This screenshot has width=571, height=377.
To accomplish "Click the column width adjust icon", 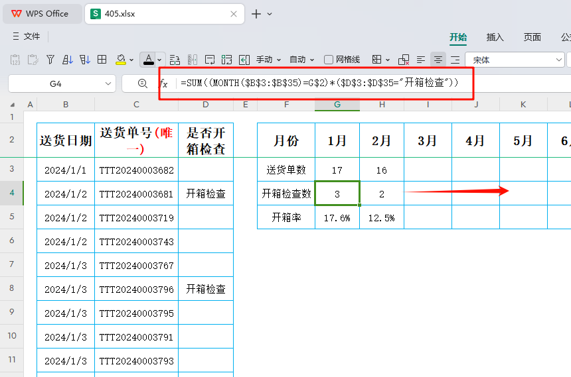I will click(x=193, y=60).
